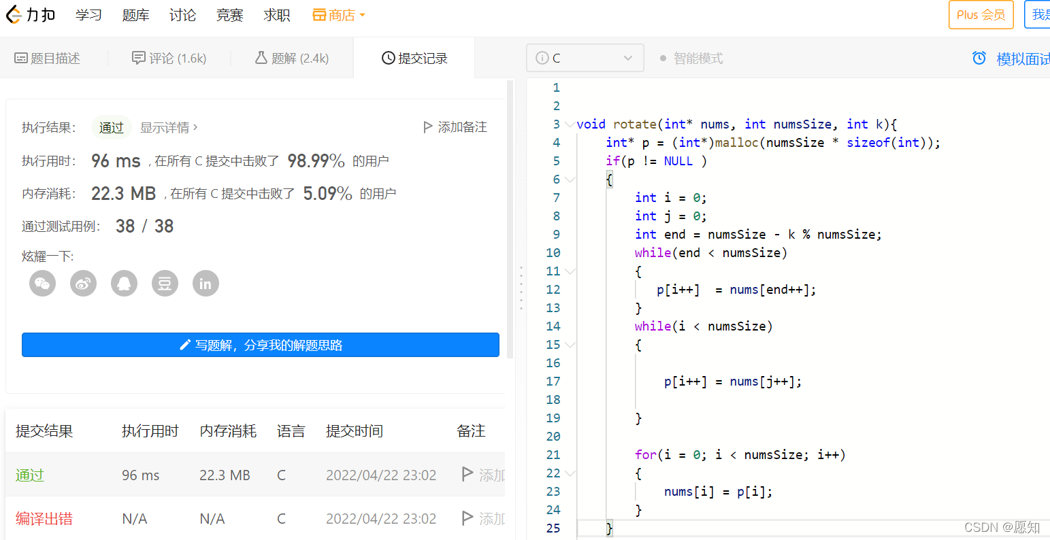1050x540 pixels.
Task: Collapse code fold arrow at line 3
Action: [x=570, y=124]
